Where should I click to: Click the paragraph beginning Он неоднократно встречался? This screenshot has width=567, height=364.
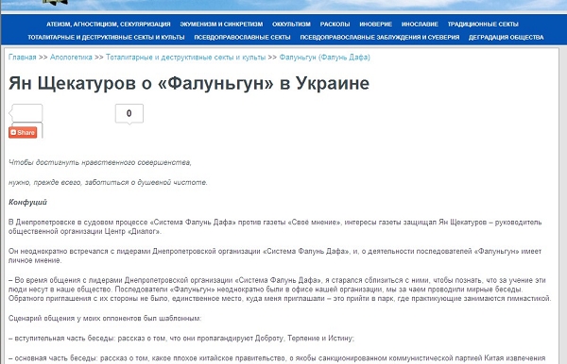click(x=275, y=256)
